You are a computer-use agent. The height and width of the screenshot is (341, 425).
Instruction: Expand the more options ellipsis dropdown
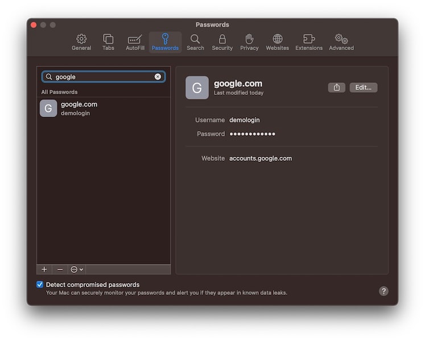tap(77, 269)
